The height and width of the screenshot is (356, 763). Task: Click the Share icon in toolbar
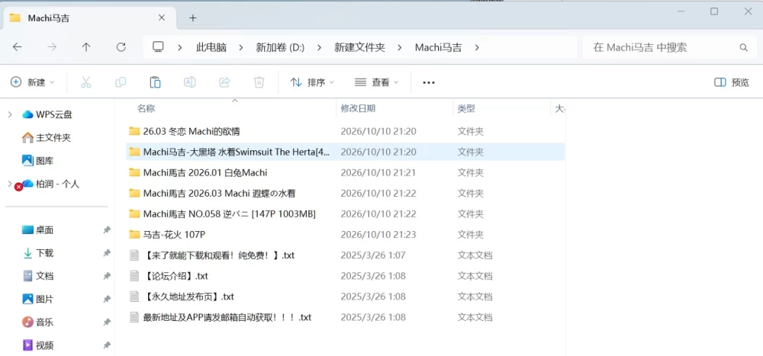pyautogui.click(x=224, y=82)
